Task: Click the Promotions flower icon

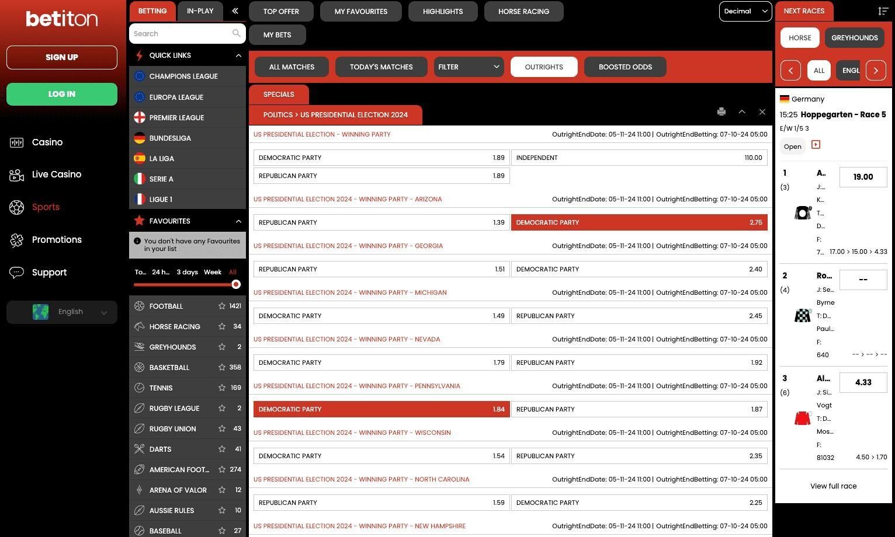Action: click(x=17, y=240)
